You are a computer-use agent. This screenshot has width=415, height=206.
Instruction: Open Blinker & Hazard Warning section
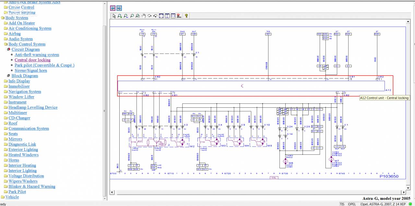pyautogui.click(x=32, y=187)
